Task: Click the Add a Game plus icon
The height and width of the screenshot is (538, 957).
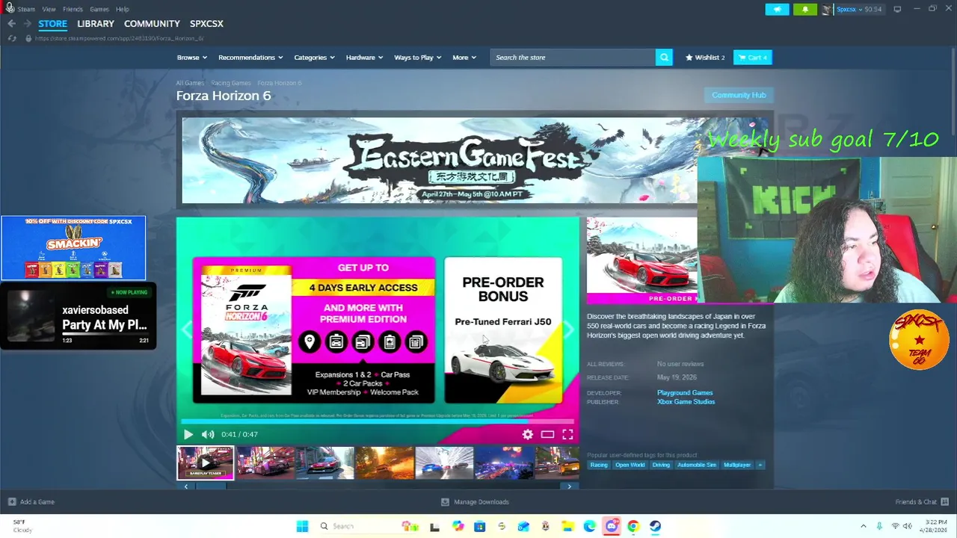Action: 12,502
